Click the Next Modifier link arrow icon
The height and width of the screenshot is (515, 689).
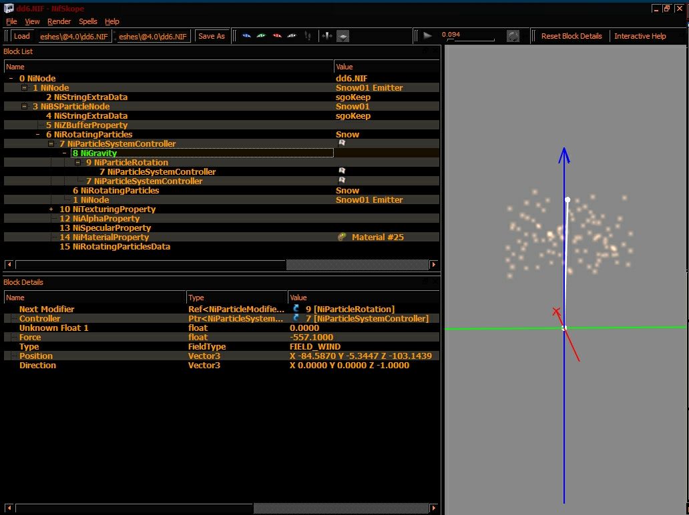296,309
